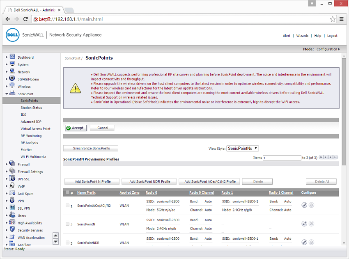Click the VPN icon in sidebar
349x259 pixels.
(12, 200)
